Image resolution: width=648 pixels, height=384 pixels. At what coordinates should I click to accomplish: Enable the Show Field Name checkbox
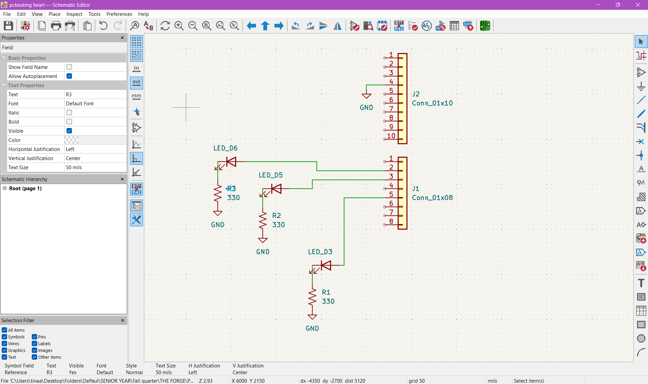click(69, 67)
